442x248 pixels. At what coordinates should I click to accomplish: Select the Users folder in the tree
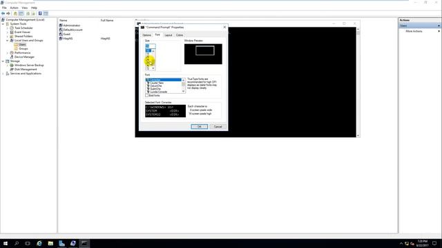coord(22,44)
